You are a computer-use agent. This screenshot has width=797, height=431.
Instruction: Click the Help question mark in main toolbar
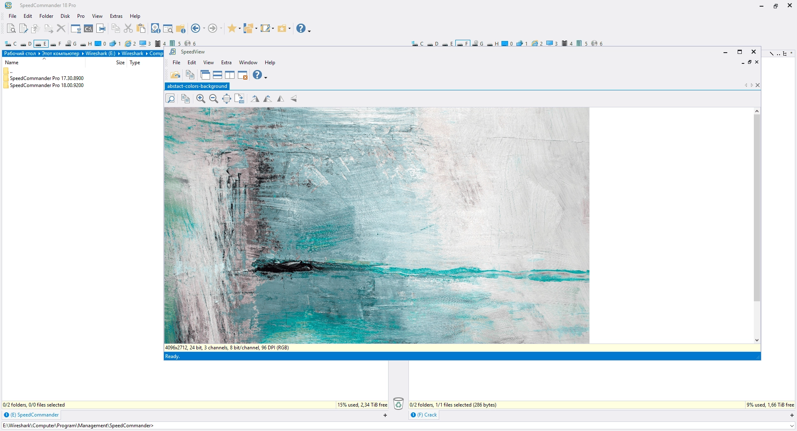(301, 28)
